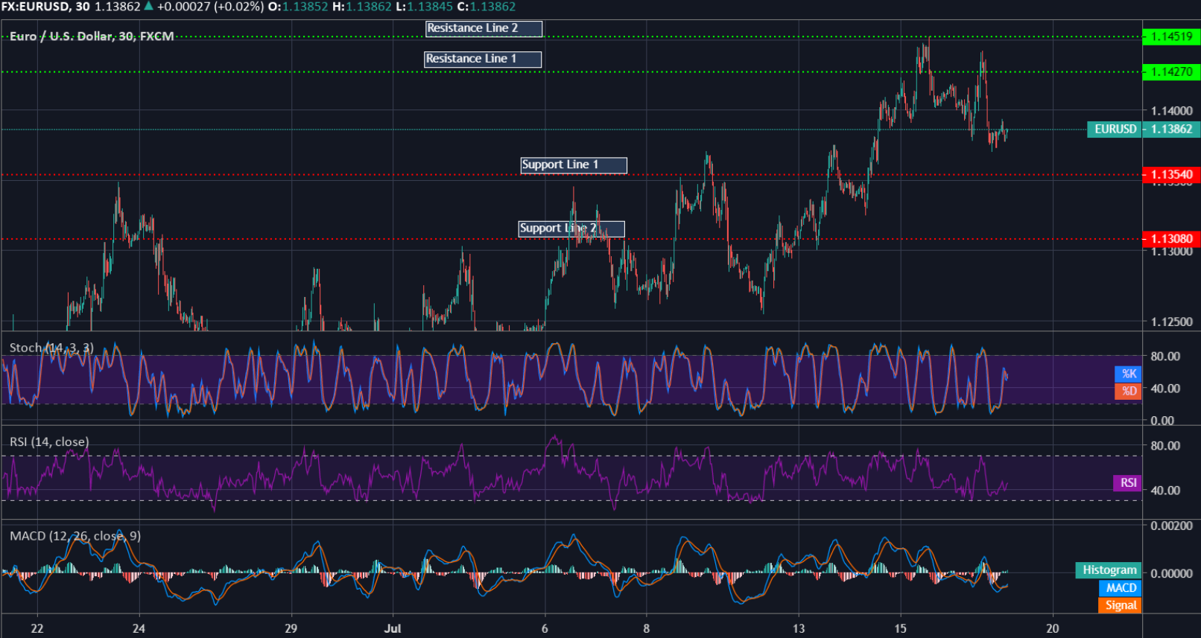Image resolution: width=1201 pixels, height=638 pixels.
Task: Click the 22 date axis label
Action: pos(37,629)
